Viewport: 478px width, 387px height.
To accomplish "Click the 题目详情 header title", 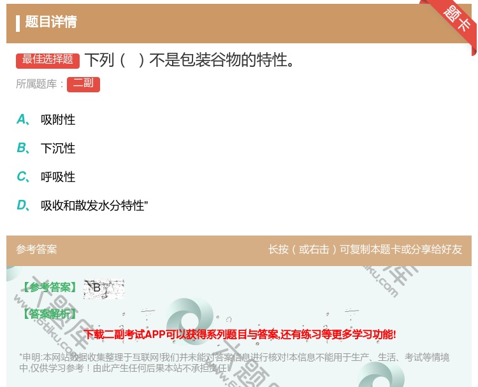I will (51, 22).
